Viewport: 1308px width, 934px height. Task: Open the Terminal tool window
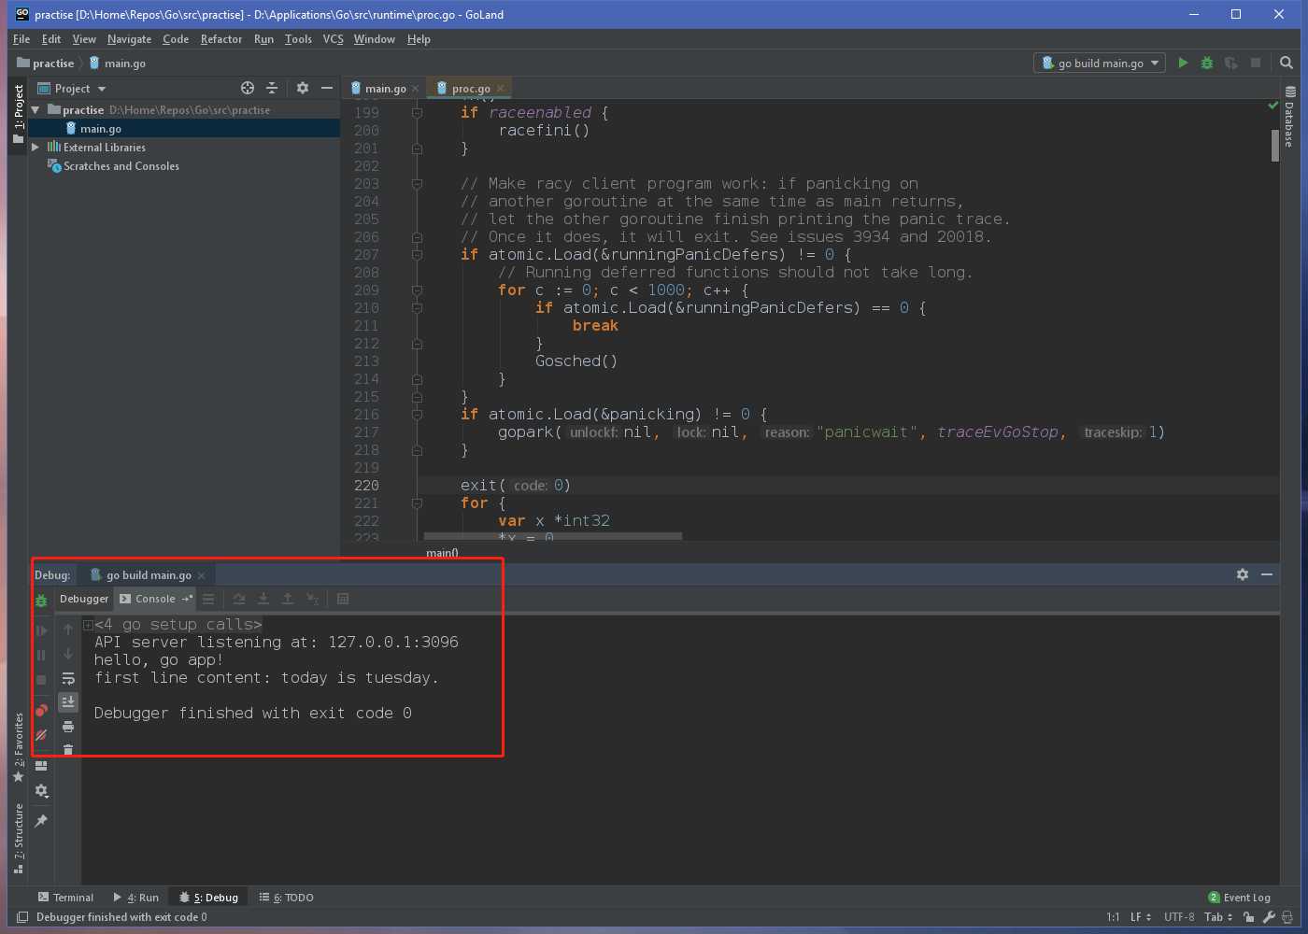65,898
